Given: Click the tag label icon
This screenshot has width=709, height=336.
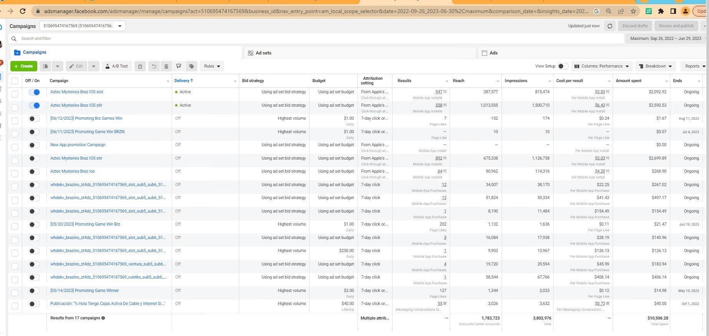Looking at the screenshot, I should pyautogui.click(x=192, y=66).
